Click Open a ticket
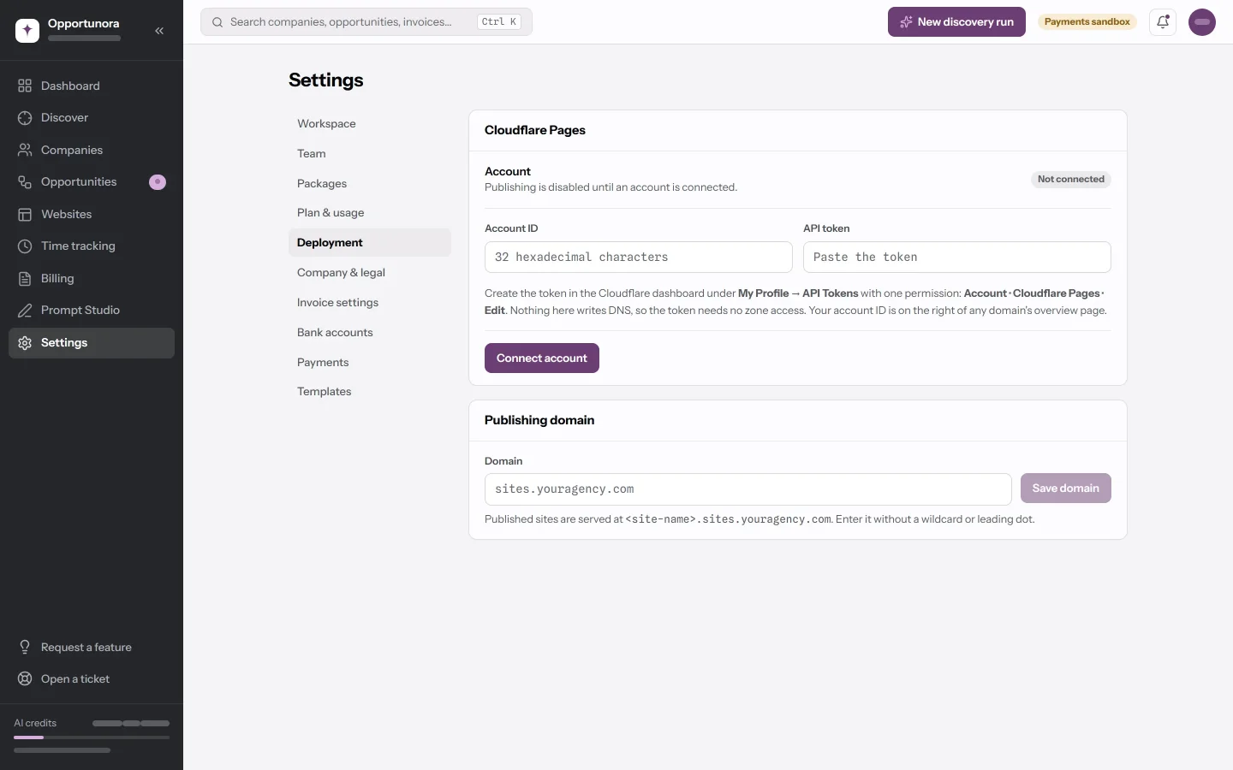The width and height of the screenshot is (1233, 770). (92, 679)
